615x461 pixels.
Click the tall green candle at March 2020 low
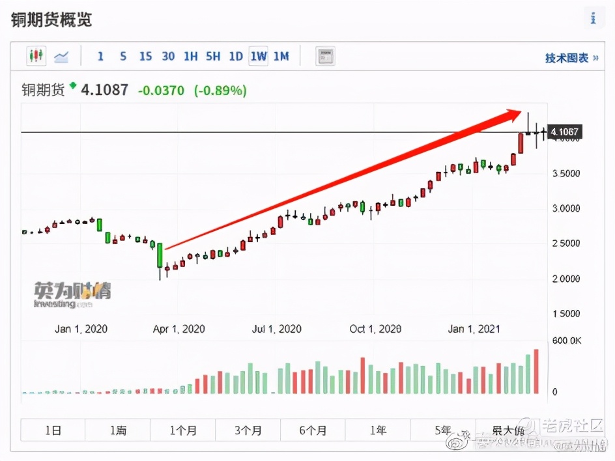tap(160, 256)
